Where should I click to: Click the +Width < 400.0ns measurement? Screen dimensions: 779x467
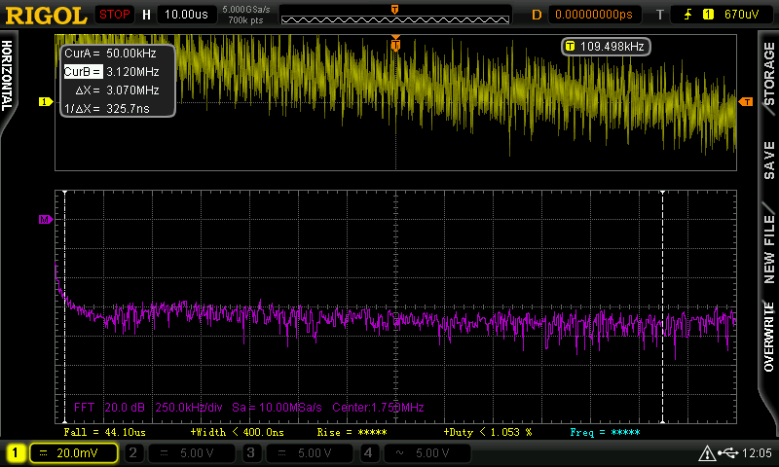click(237, 432)
